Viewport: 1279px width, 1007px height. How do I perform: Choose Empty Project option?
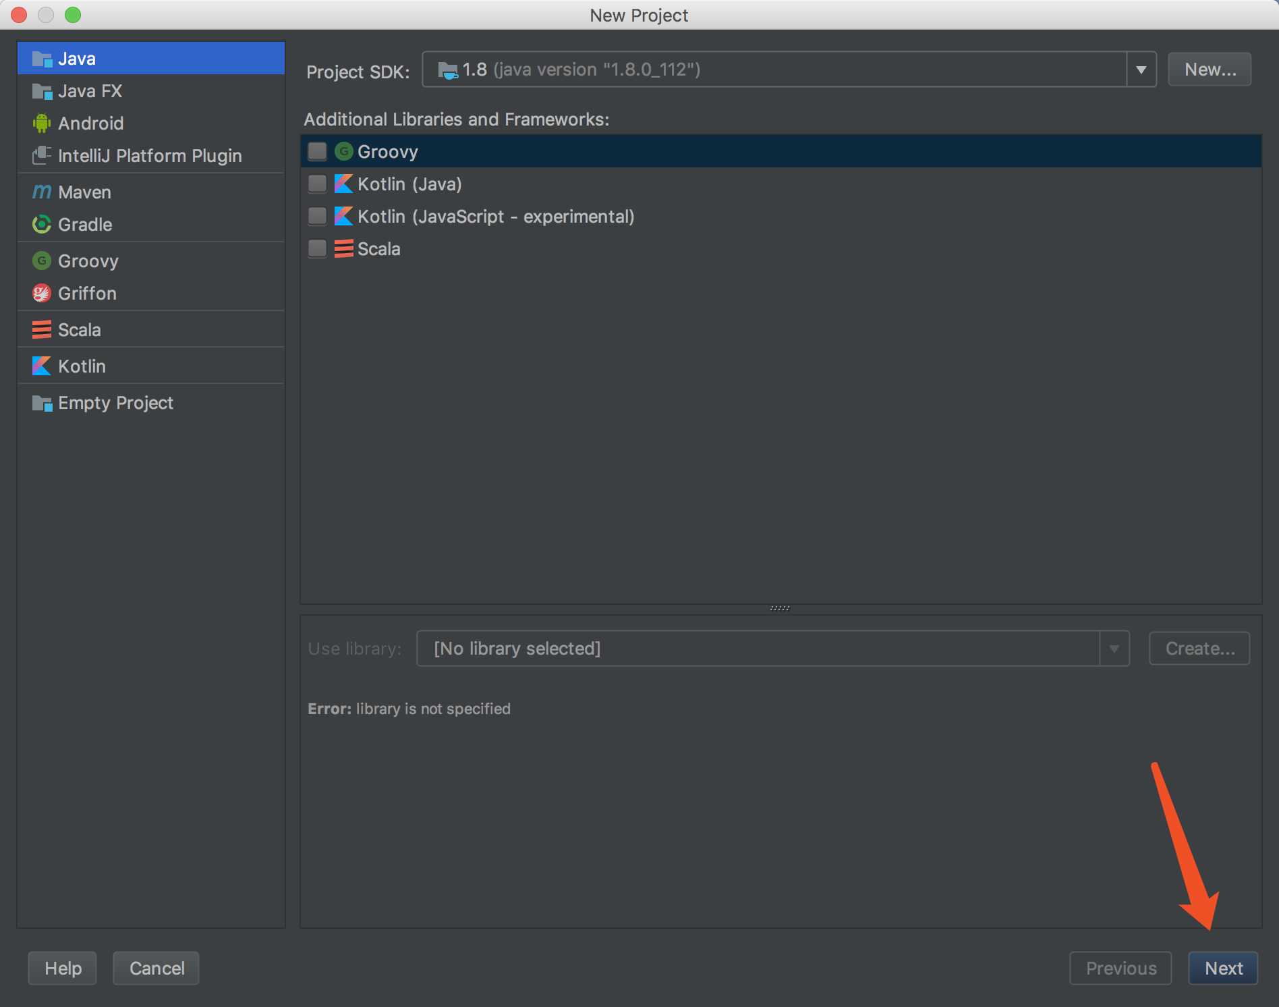[151, 403]
